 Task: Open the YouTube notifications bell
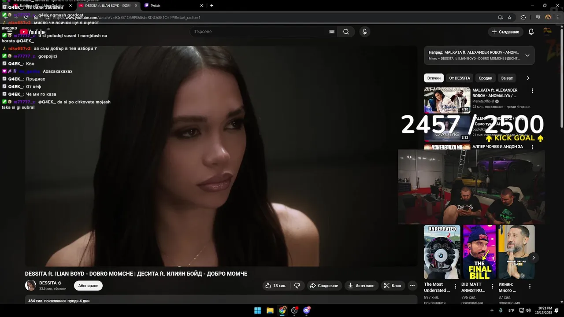click(x=531, y=32)
